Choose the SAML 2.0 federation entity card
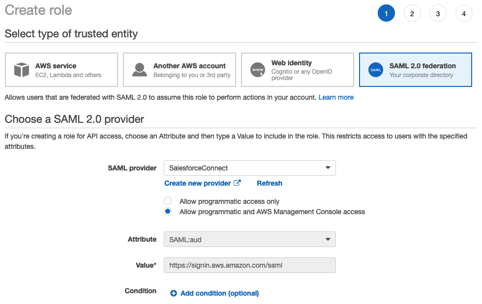Viewport: 482px width, 304px height. click(415, 70)
